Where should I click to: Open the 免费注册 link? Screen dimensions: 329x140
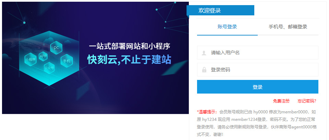click(281, 101)
